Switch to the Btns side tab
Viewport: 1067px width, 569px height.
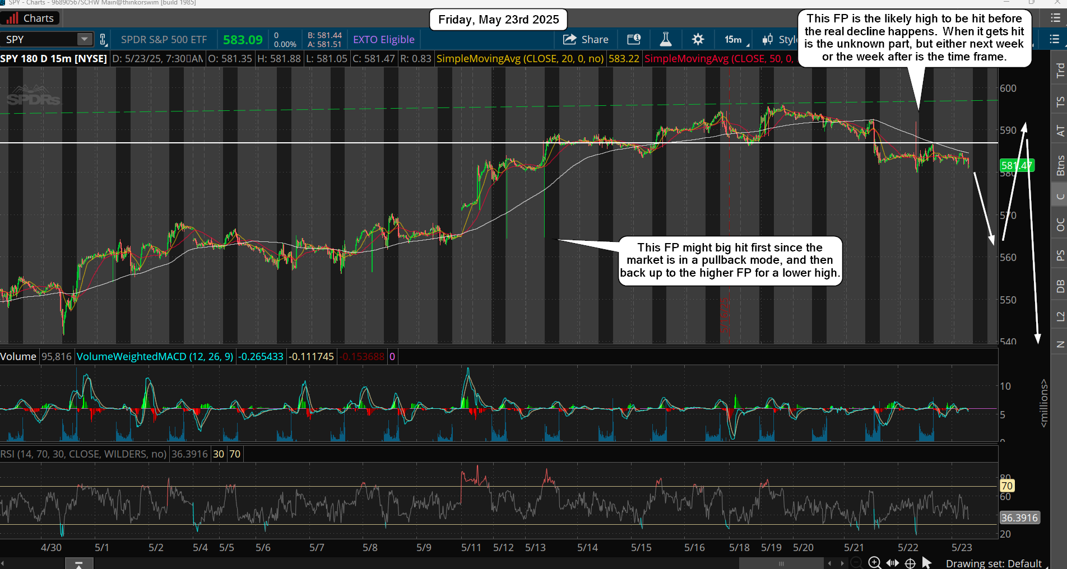coord(1060,165)
